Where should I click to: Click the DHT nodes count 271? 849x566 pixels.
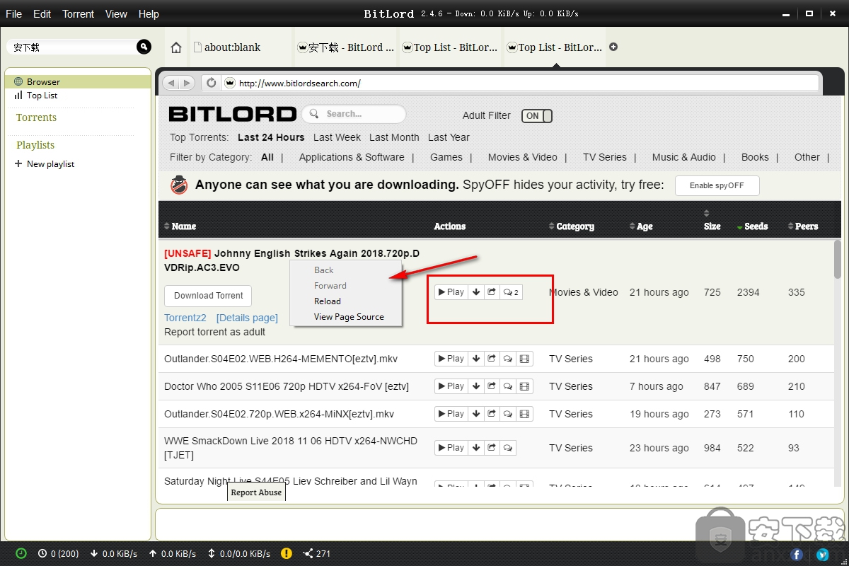point(317,553)
